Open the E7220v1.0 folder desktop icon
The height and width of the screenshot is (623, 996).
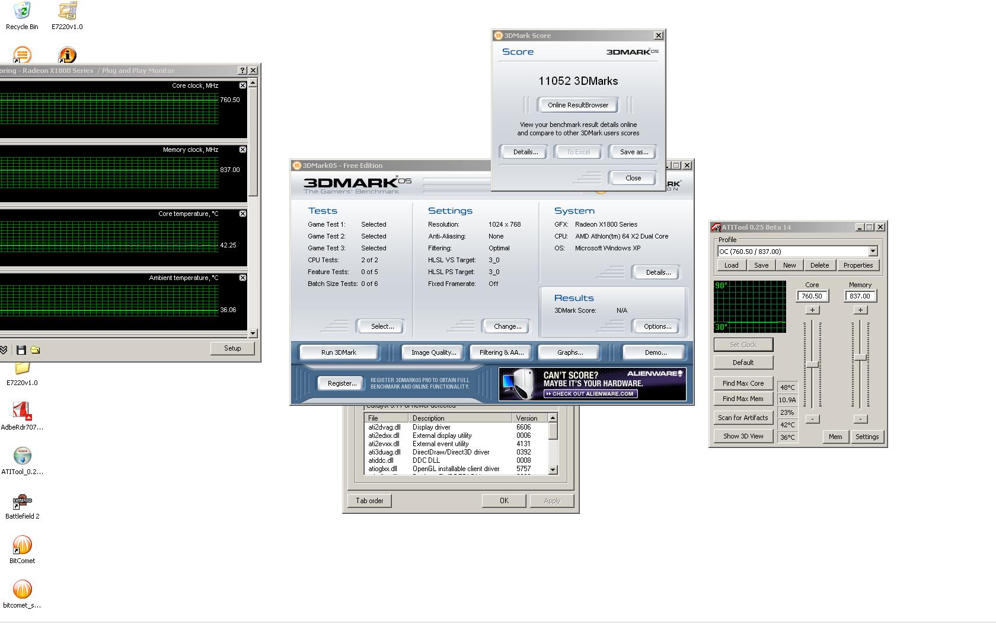(x=22, y=369)
